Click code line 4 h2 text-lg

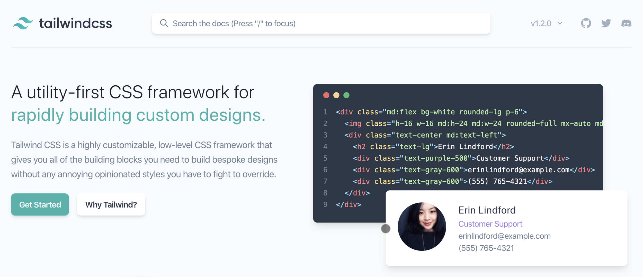coord(433,147)
